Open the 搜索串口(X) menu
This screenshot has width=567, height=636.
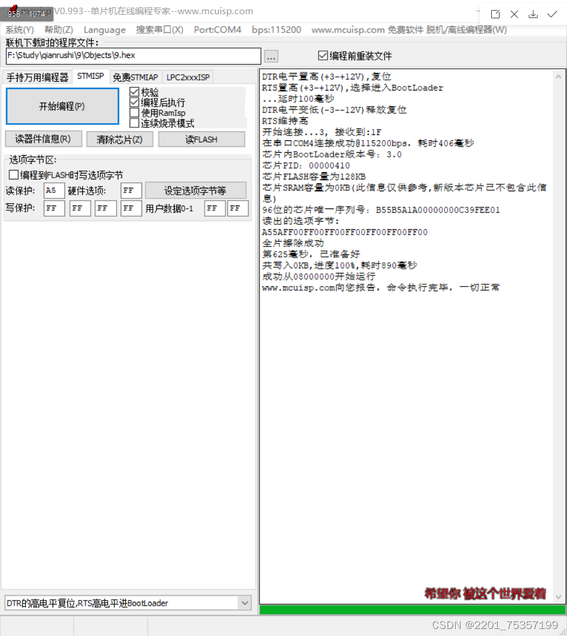(x=160, y=30)
